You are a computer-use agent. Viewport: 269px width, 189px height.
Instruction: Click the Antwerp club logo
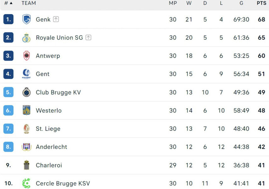[26, 56]
